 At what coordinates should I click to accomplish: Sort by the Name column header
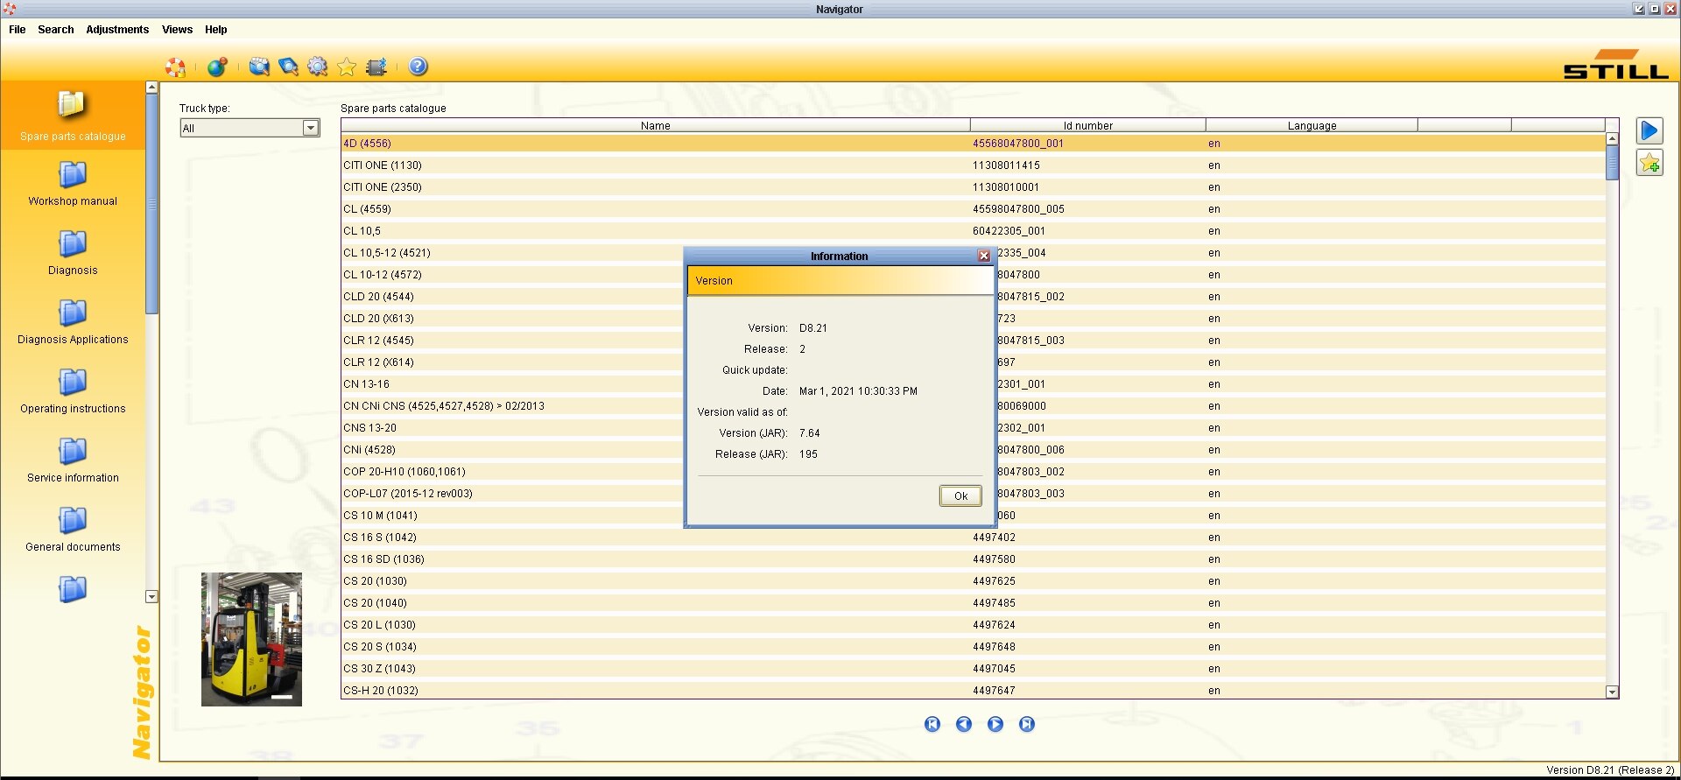pyautogui.click(x=656, y=126)
